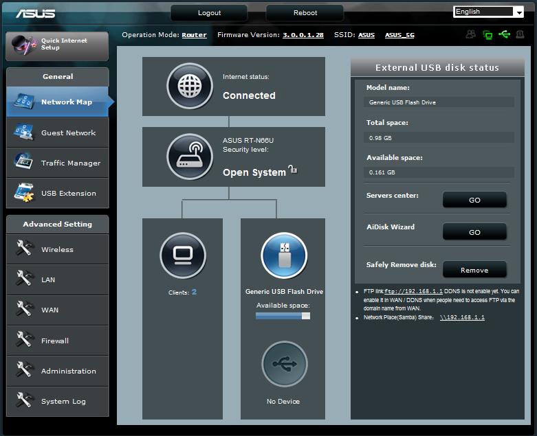Click the ASUS SSID link
Screen dimensions: 537x436
(366, 35)
